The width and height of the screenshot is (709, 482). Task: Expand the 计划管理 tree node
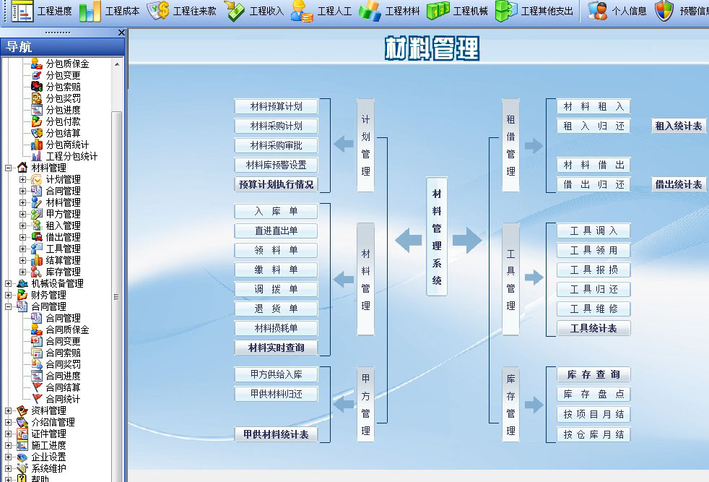(22, 180)
